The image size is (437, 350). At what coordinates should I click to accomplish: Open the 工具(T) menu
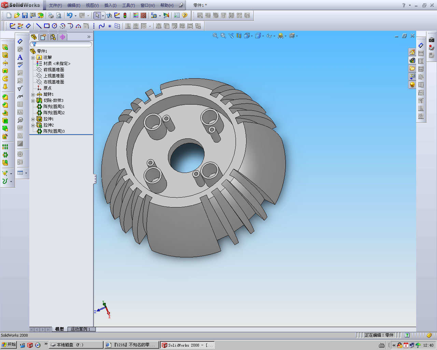128,5
